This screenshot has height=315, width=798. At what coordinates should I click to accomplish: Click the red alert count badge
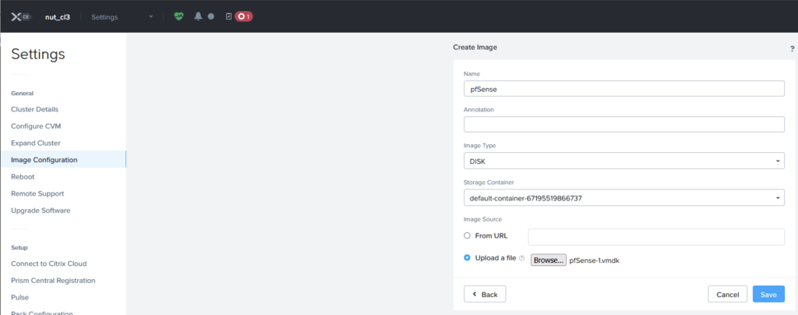click(244, 16)
